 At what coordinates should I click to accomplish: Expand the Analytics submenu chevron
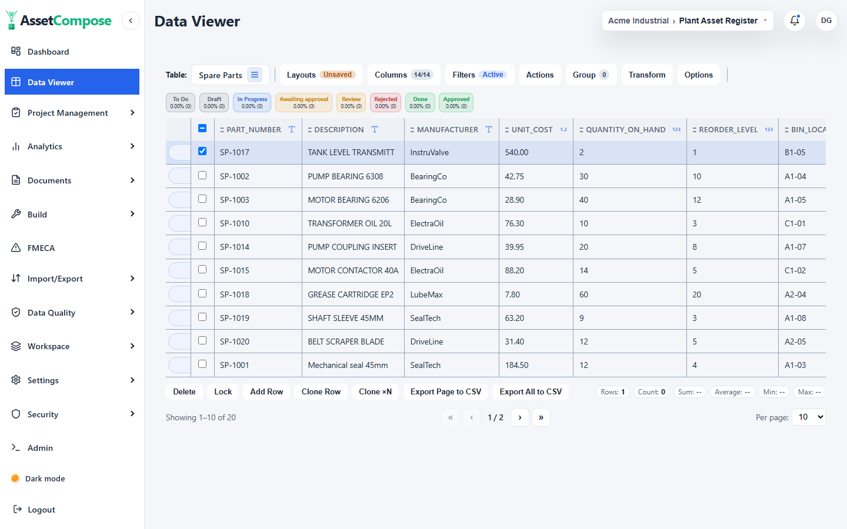click(x=132, y=146)
